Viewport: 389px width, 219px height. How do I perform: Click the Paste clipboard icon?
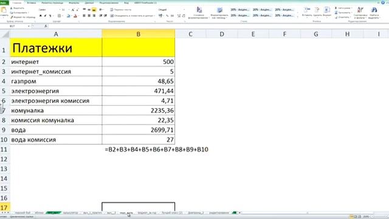4,10
